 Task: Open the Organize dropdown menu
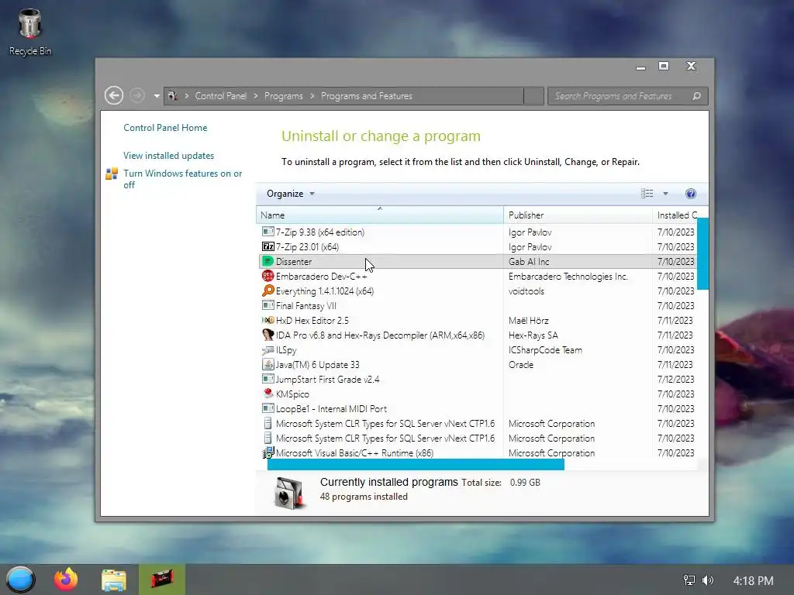coord(290,194)
